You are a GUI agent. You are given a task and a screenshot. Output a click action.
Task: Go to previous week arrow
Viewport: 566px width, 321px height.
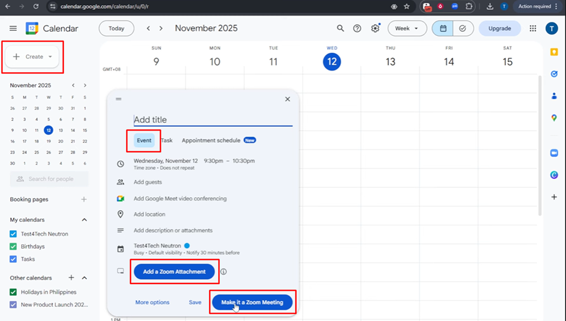pyautogui.click(x=149, y=28)
